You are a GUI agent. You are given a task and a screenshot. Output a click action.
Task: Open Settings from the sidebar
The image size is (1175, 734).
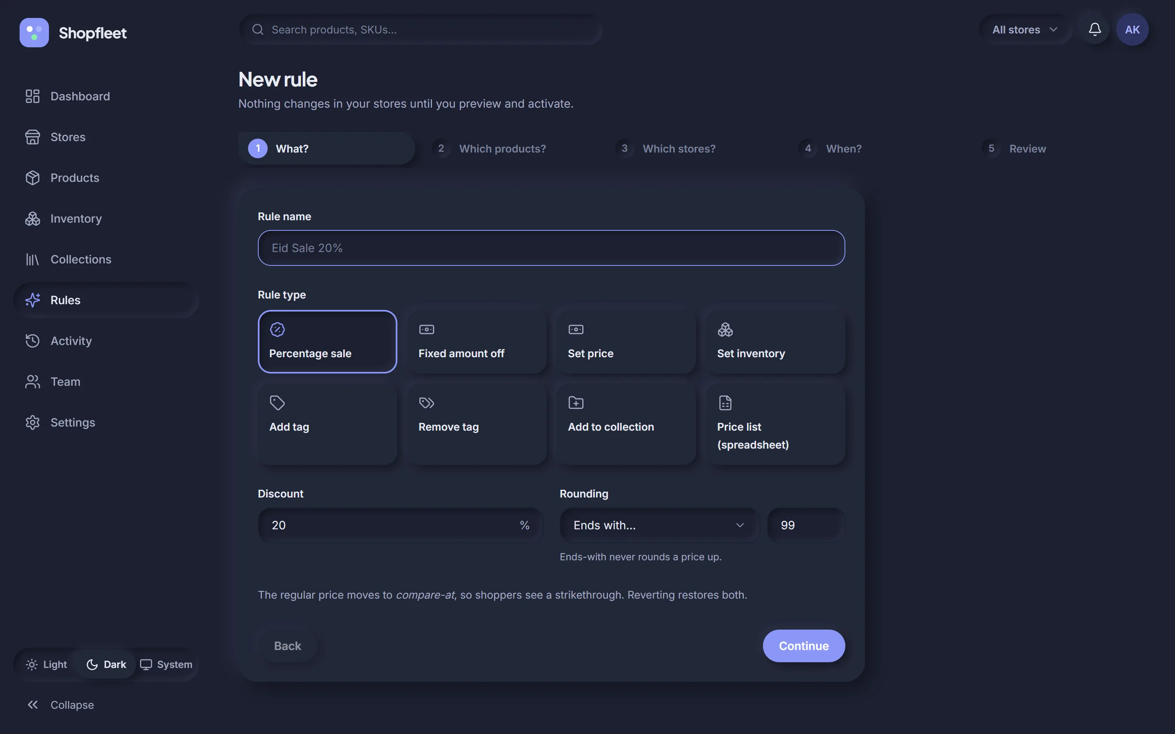pos(106,422)
